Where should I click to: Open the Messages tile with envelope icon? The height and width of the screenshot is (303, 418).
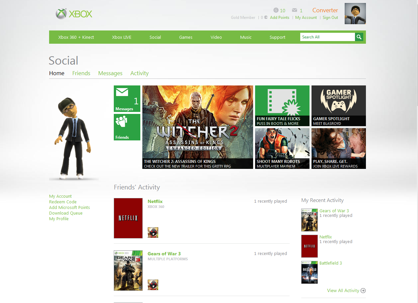[x=127, y=99]
